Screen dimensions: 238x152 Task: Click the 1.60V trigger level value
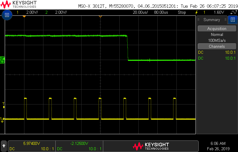click(219, 12)
